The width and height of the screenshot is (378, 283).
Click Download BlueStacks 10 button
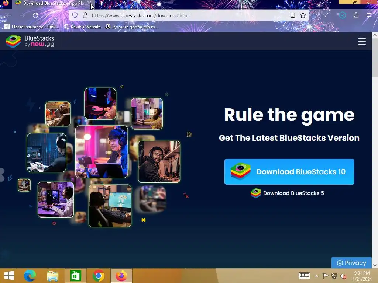(289, 172)
